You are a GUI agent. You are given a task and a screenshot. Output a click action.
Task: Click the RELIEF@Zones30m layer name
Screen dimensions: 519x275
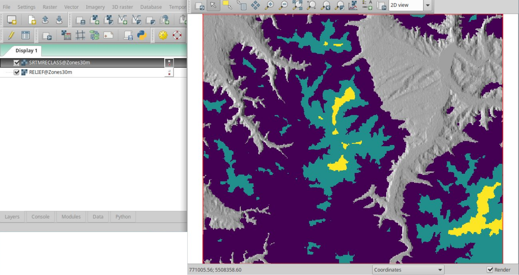pyautogui.click(x=50, y=72)
